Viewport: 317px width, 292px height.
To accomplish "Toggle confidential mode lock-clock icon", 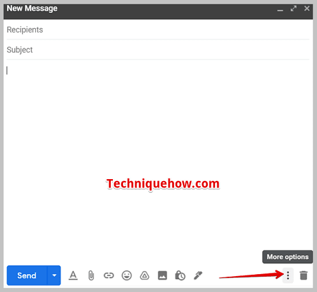I will coord(180,275).
